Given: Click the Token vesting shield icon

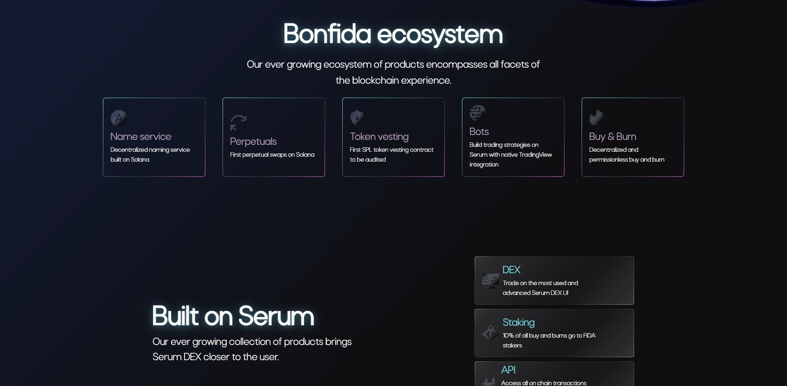Looking at the screenshot, I should 356,118.
